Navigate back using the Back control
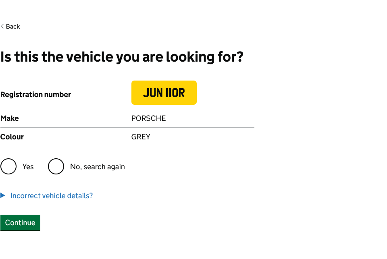This screenshot has width=387, height=259. coord(12,26)
